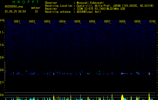Click the 0652 time marker
The width and height of the screenshot is (158, 100).
coord(32,21)
